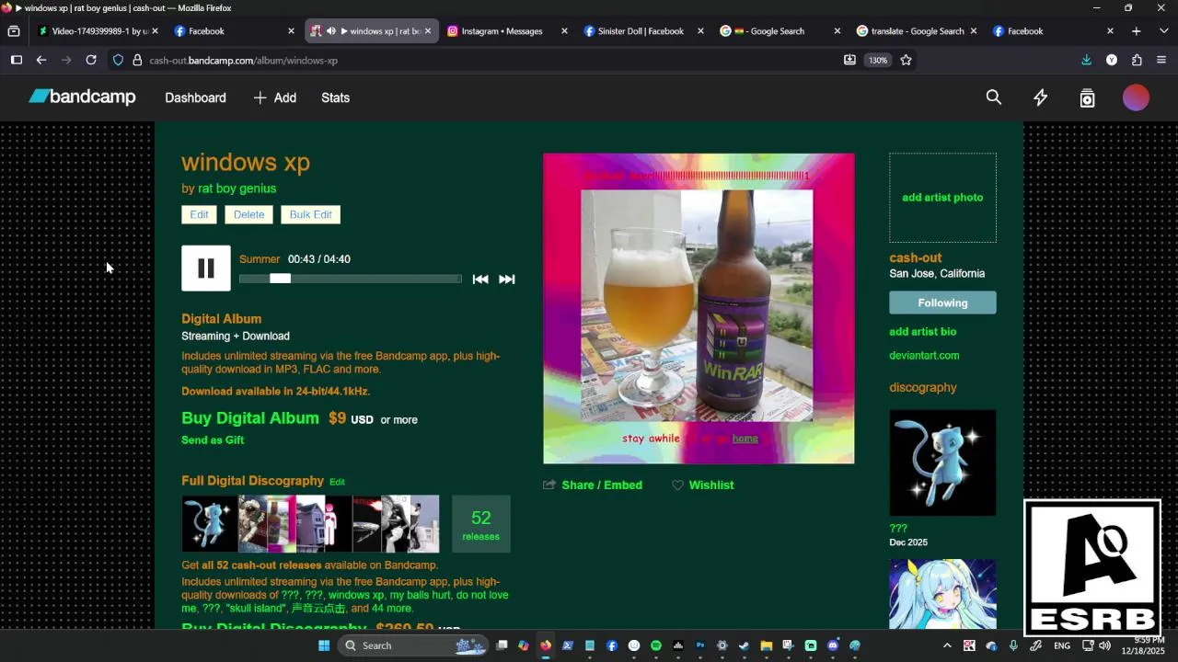Click add artist photo placeholder
Image resolution: width=1178 pixels, height=662 pixels.
tap(942, 198)
